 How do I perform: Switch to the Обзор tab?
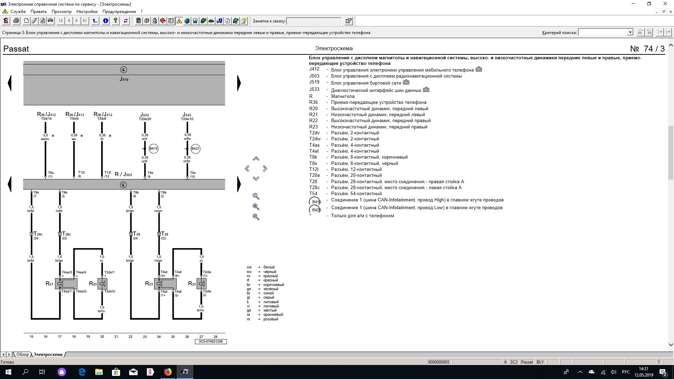(x=22, y=354)
